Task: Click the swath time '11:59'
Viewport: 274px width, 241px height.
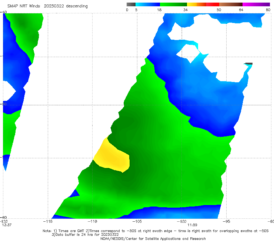Action: coord(192,225)
